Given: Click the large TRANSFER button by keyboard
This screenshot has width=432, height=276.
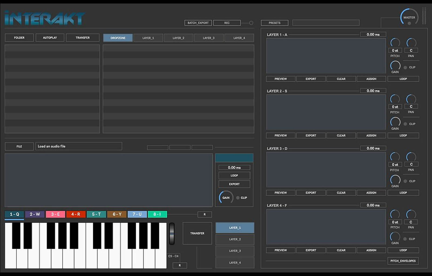Looking at the screenshot, I should [x=197, y=233].
